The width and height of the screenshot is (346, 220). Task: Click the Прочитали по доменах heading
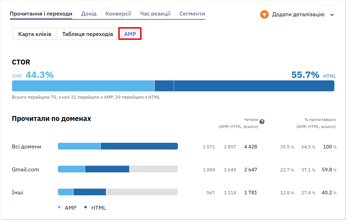tap(52, 118)
